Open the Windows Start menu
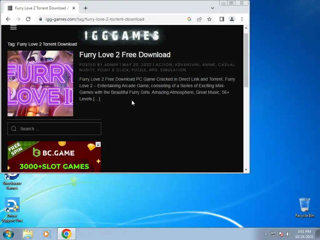This screenshot has width=320, height=240. pyautogui.click(x=8, y=234)
